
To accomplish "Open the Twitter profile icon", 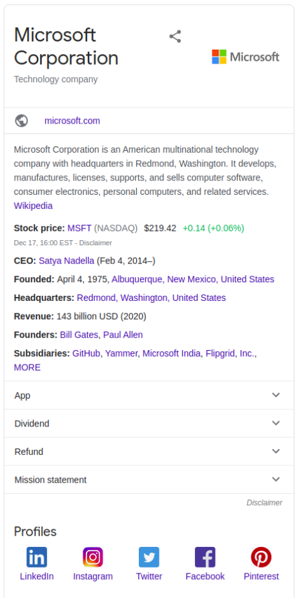I will pos(149,557).
